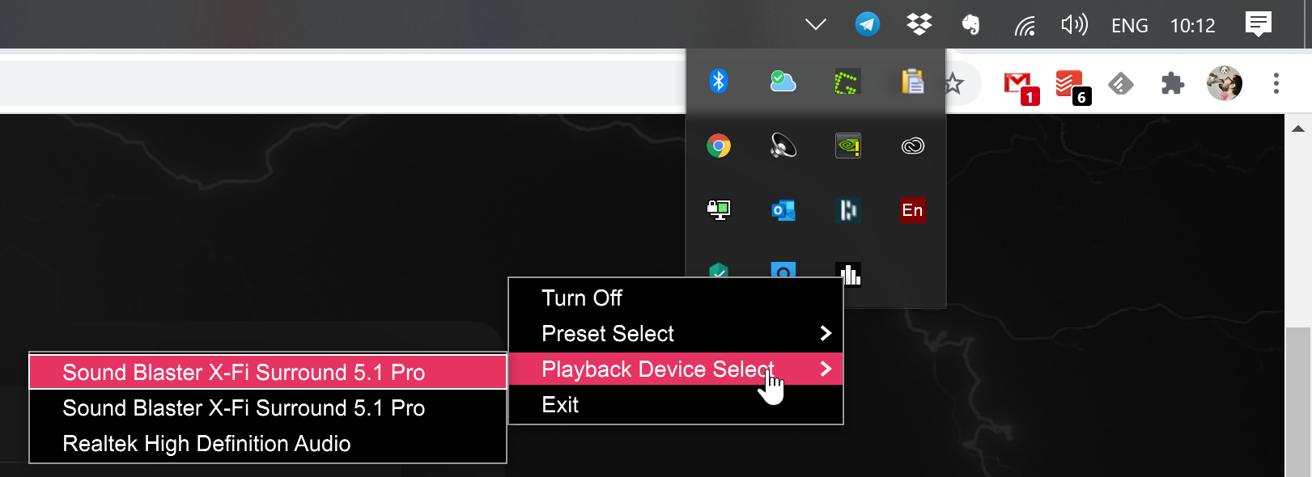Click the cloud sync icon with green checkmark
Screen dimensions: 1312x477
pyautogui.click(x=783, y=81)
